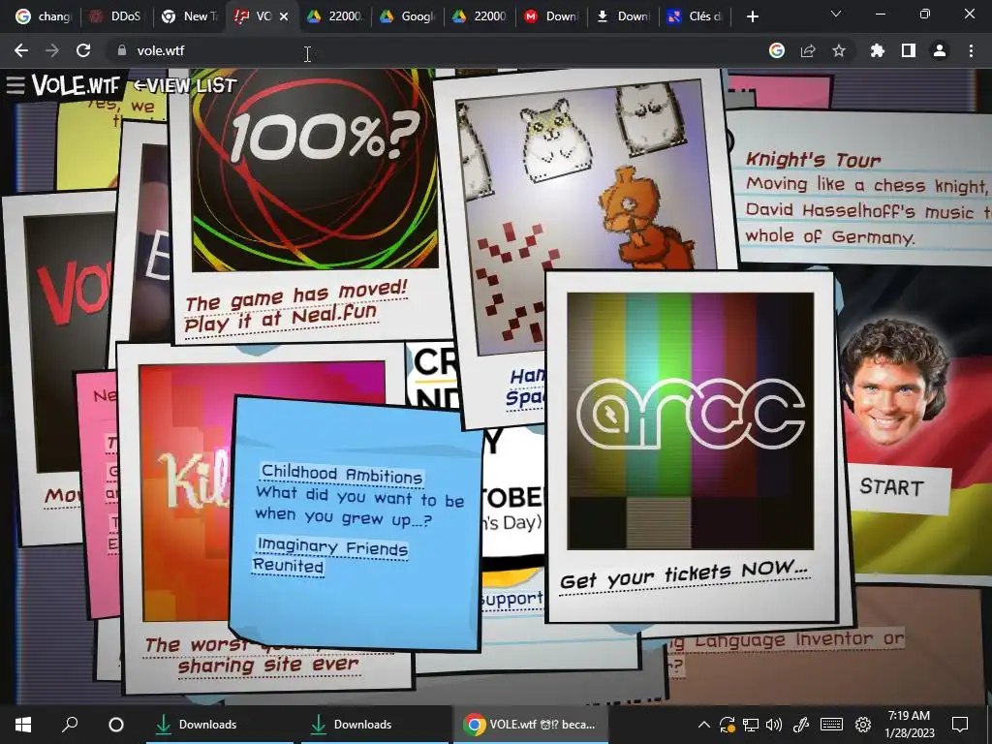Switch to the Downloads tab with arrow icon
The height and width of the screenshot is (744, 992).
pyautogui.click(x=625, y=16)
